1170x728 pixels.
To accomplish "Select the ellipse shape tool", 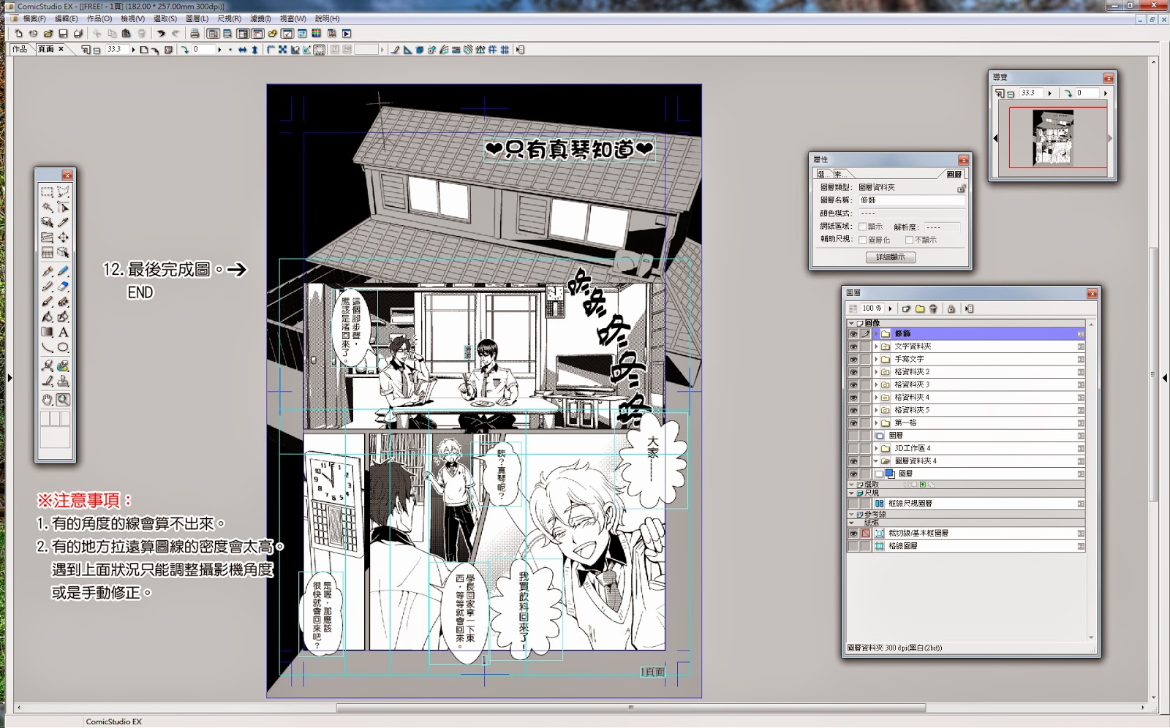I will point(63,347).
